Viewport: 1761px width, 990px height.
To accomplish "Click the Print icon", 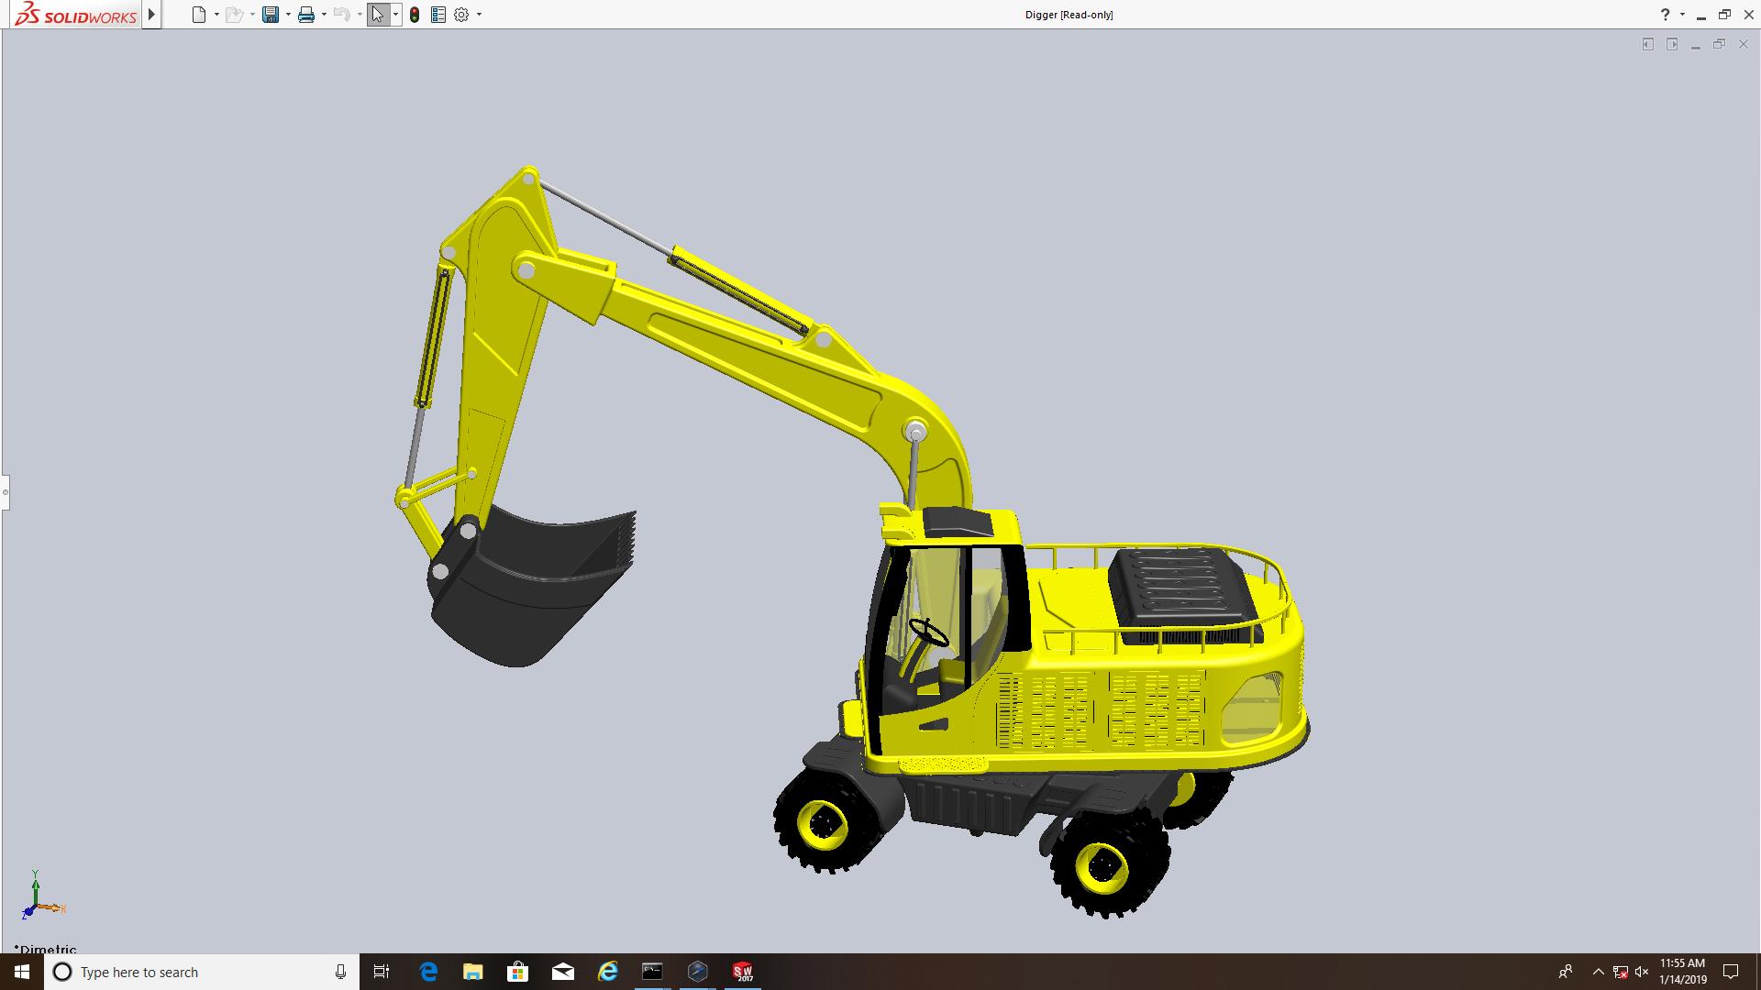I will 305,15.
